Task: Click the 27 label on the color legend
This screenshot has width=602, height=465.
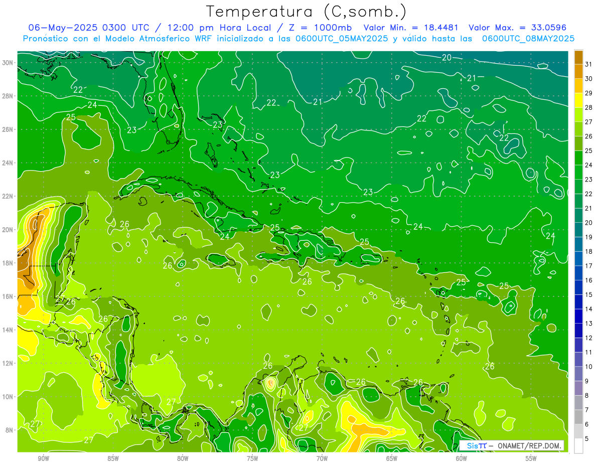Action: point(588,122)
